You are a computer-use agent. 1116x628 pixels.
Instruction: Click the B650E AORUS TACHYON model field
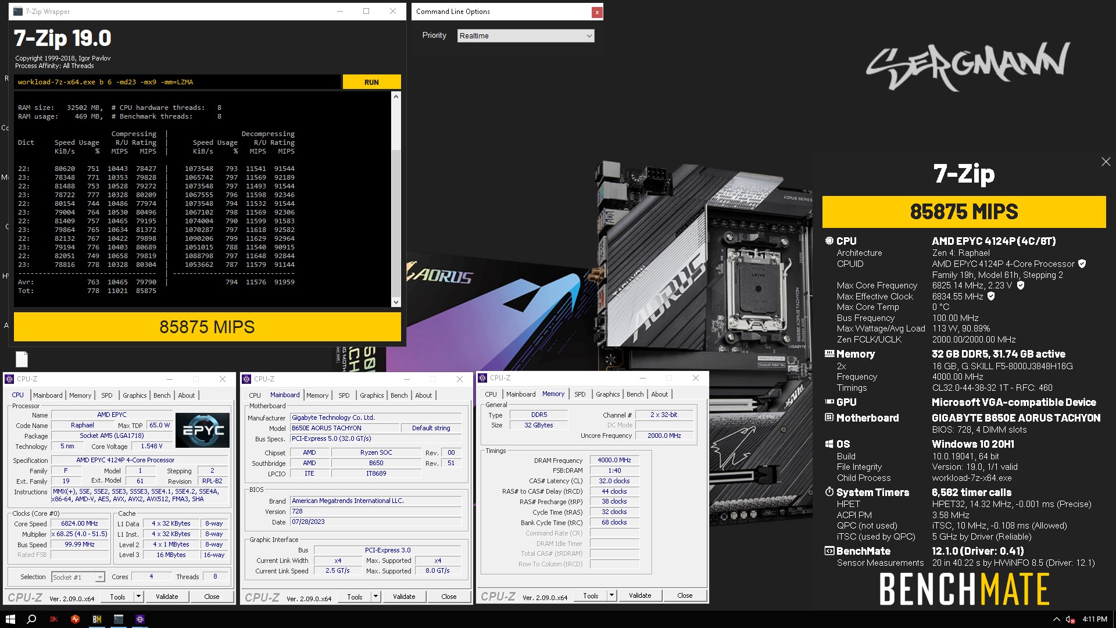coord(345,428)
